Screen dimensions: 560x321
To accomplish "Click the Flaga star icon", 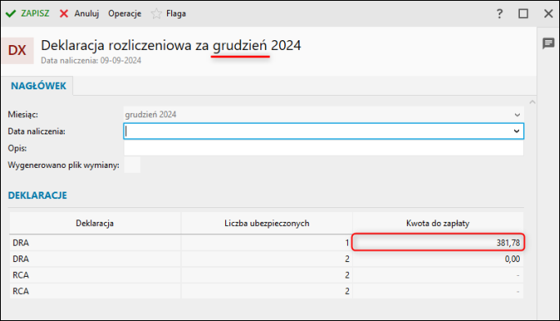I will click(x=156, y=14).
